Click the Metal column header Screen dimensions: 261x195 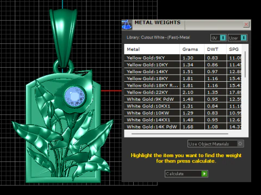[x=152, y=49]
